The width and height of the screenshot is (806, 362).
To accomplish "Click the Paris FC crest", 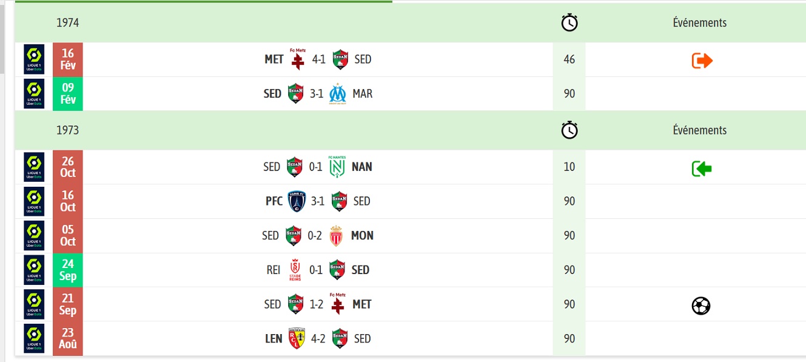I will click(x=297, y=201).
